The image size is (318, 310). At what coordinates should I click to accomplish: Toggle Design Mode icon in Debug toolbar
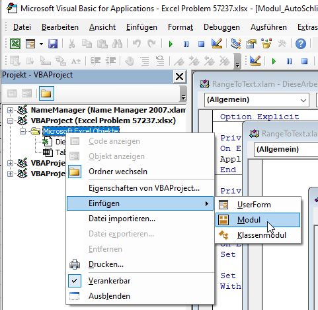coord(255,61)
